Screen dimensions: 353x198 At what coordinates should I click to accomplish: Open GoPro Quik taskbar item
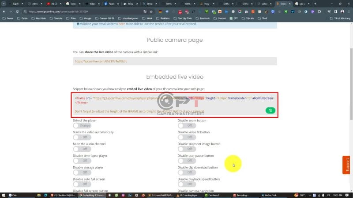(272, 195)
